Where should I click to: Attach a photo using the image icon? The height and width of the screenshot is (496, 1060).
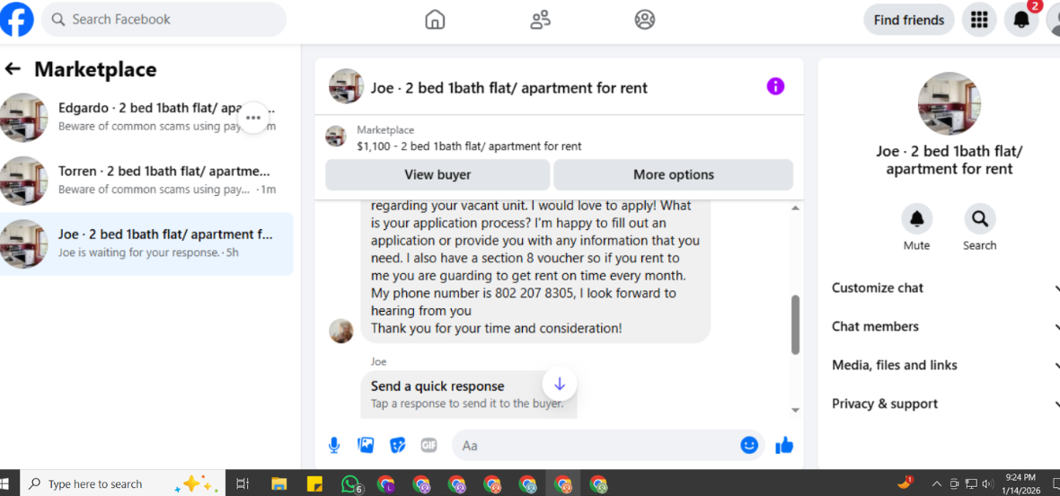(366, 446)
